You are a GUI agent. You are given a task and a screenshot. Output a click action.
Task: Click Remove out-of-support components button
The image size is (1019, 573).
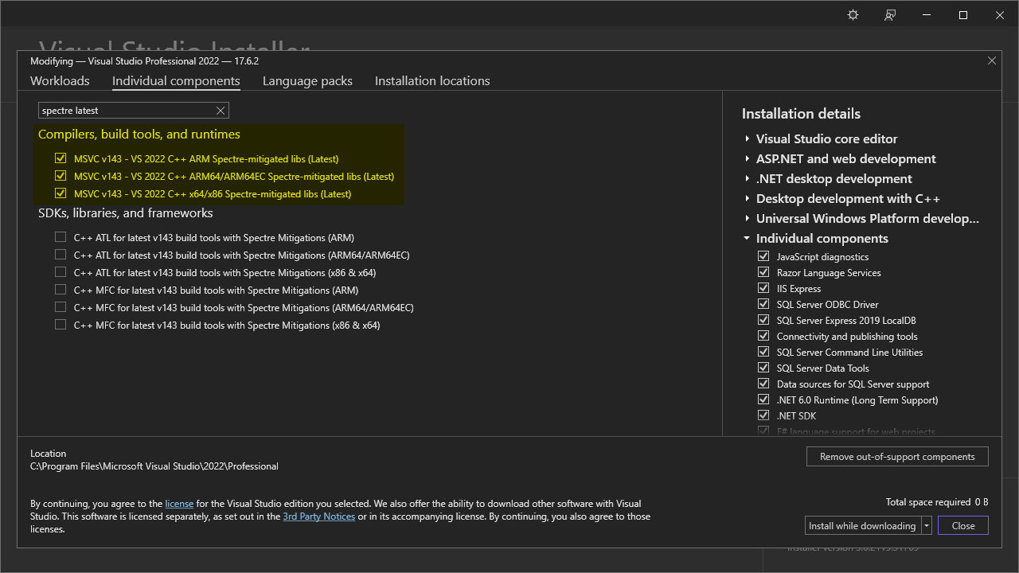[x=897, y=457]
